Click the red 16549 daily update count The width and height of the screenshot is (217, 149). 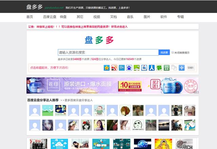[x=130, y=59]
